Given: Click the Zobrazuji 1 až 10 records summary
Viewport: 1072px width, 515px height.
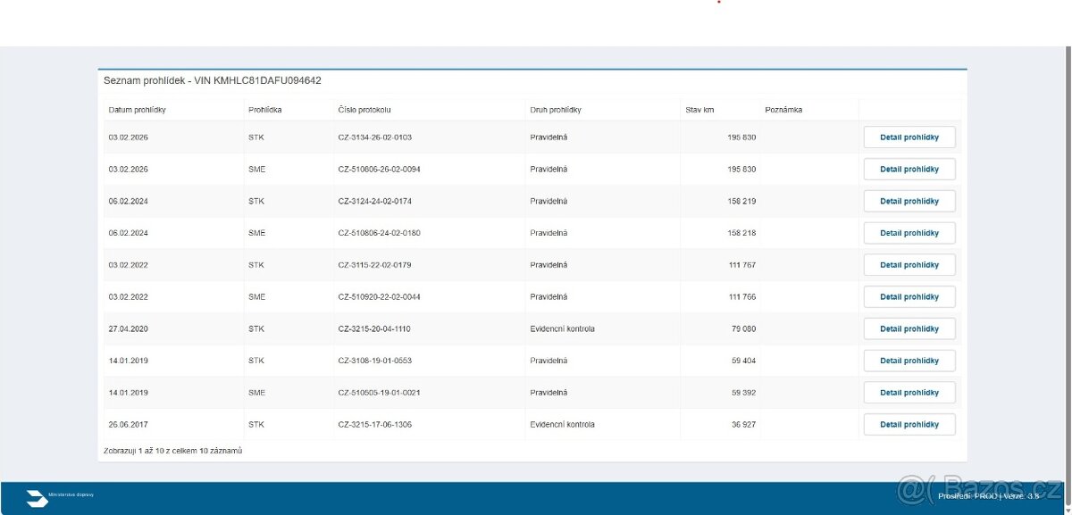Looking at the screenshot, I should point(173,451).
